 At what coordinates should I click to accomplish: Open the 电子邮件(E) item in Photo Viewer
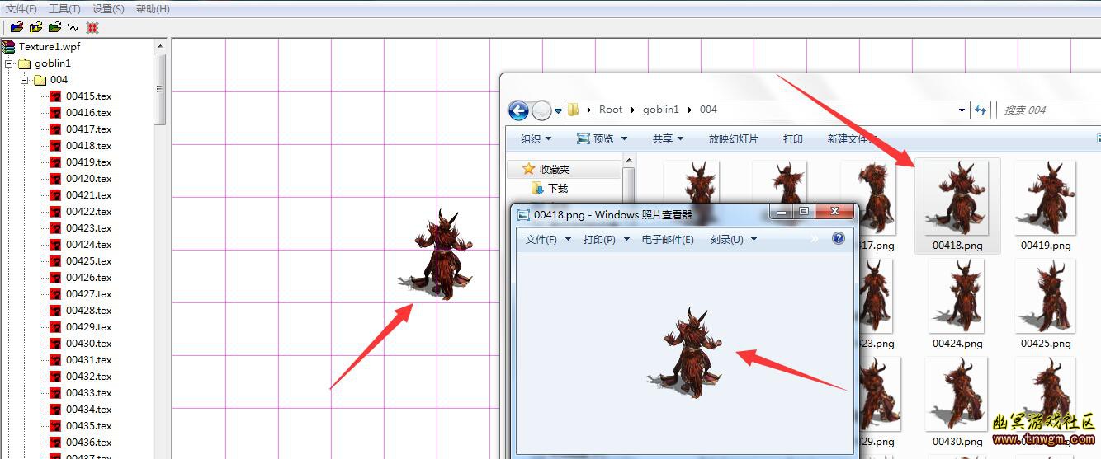click(x=667, y=240)
